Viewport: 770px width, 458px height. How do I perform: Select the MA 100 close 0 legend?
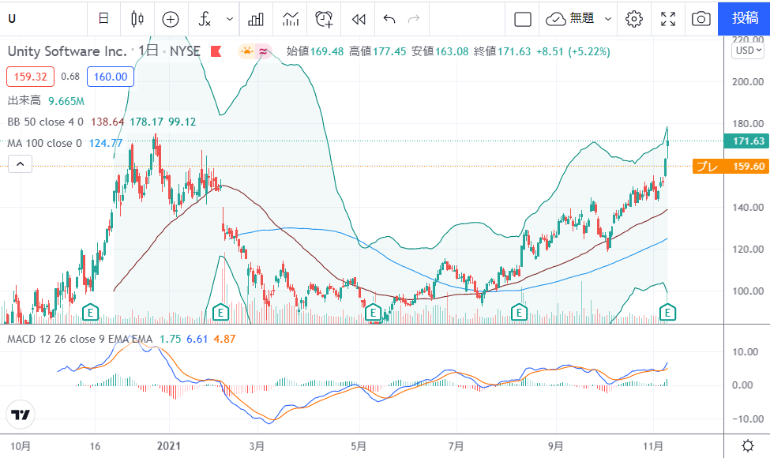(45, 144)
